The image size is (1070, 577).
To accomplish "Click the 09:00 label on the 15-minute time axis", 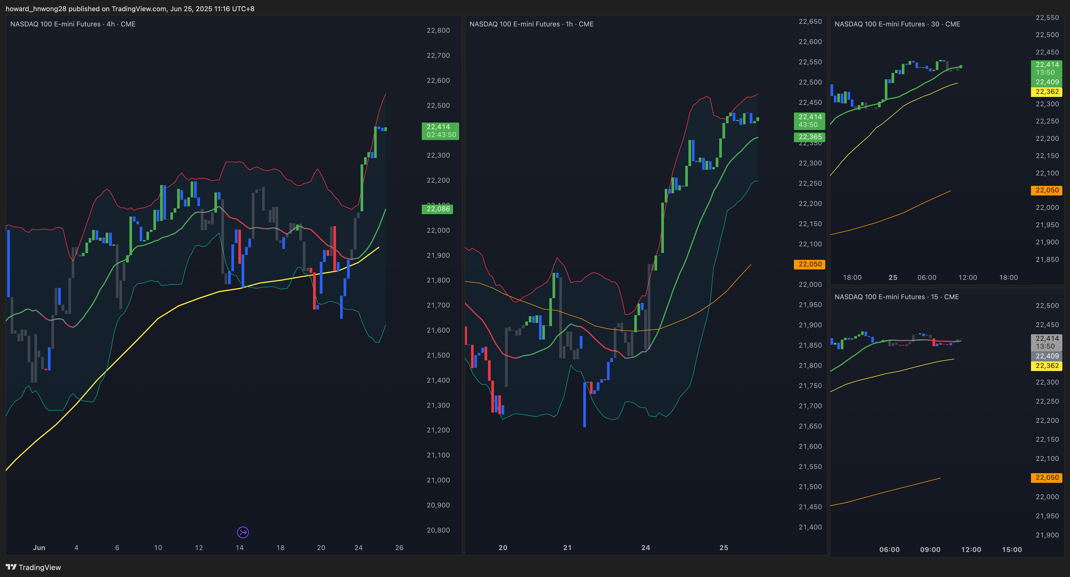I will point(930,550).
